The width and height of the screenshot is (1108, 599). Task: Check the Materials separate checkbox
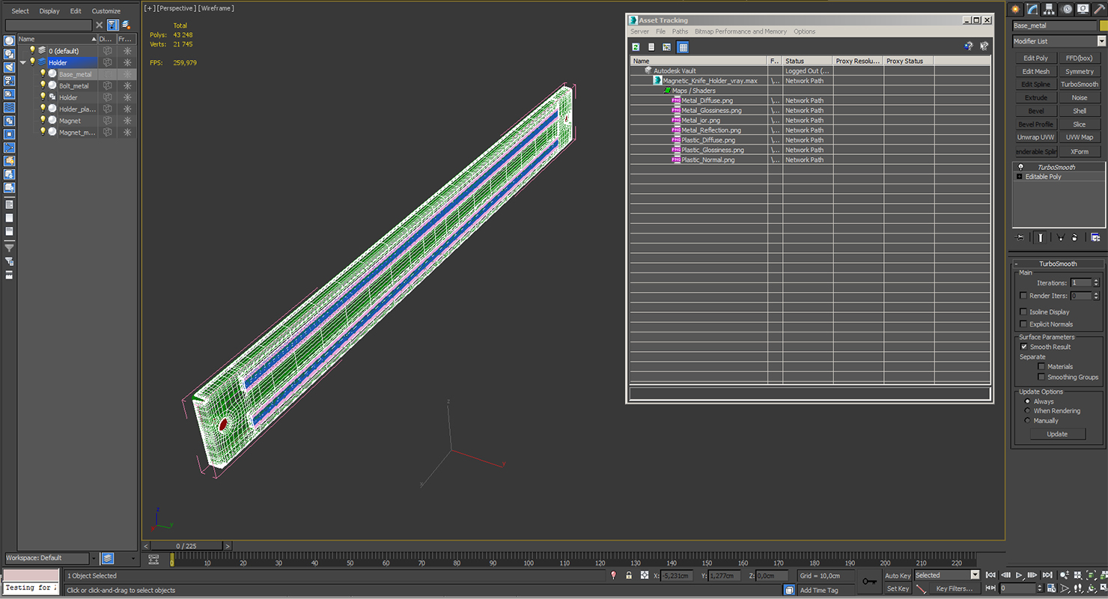point(1041,366)
